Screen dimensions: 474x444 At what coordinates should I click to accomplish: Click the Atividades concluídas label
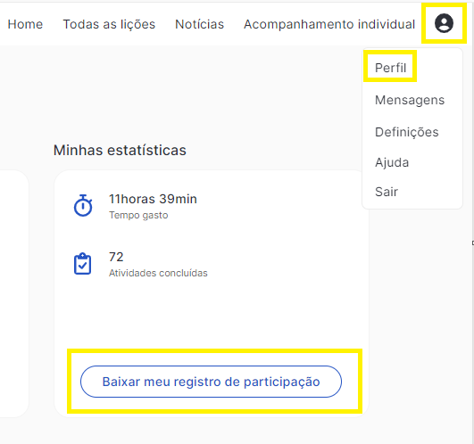158,273
